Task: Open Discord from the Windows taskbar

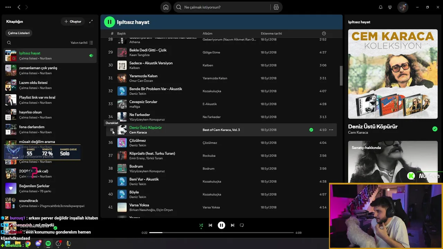Action: point(38,243)
